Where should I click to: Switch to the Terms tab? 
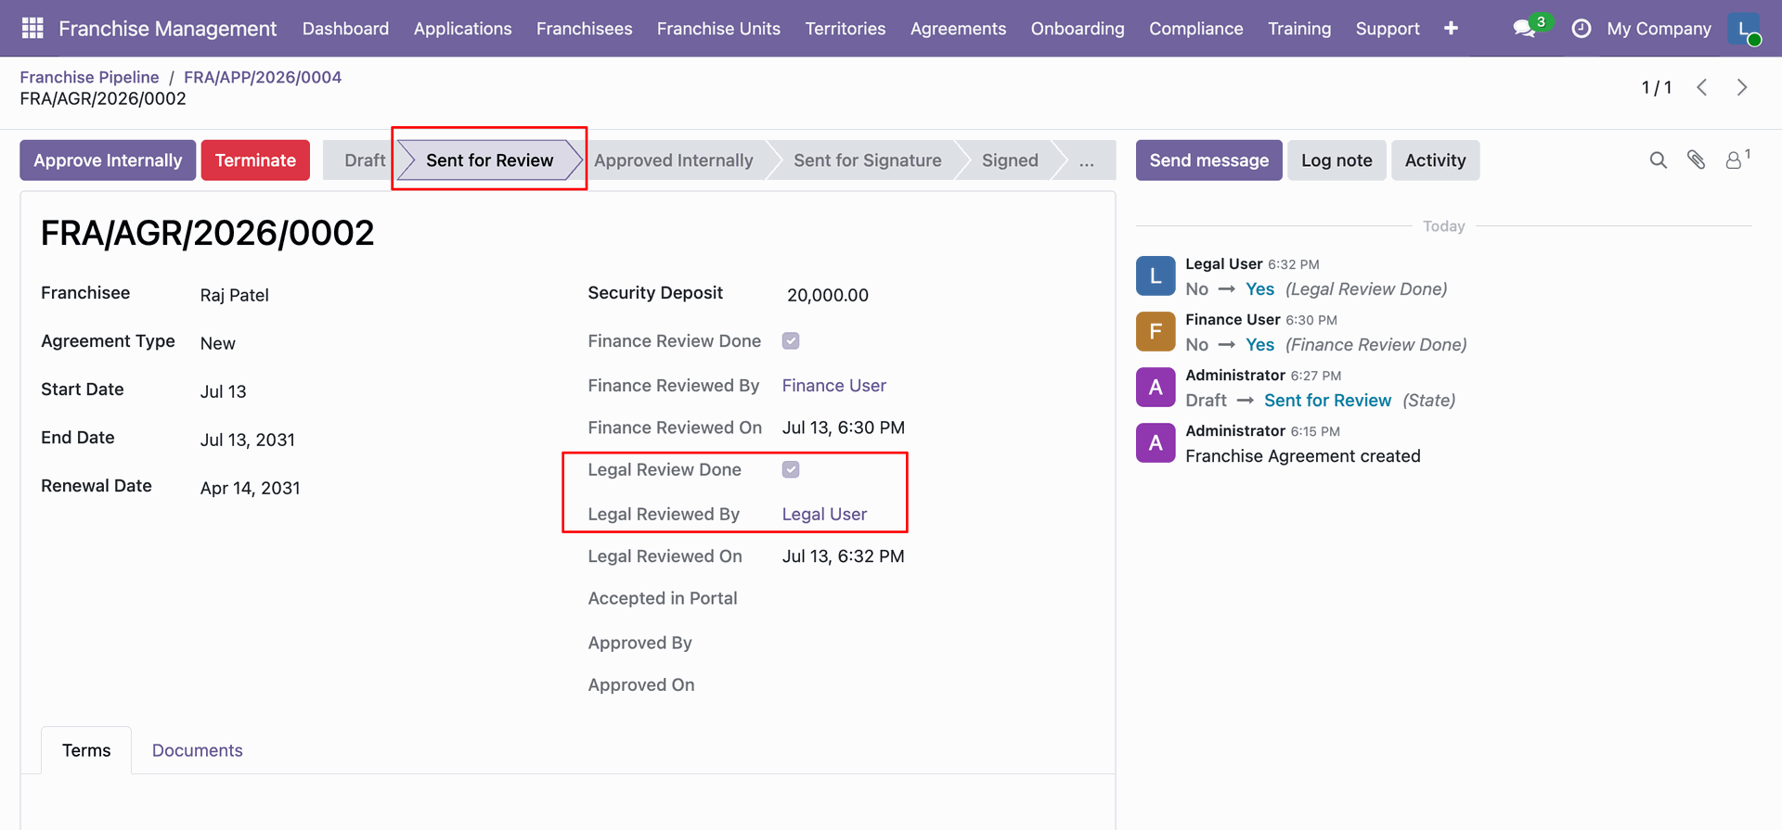86,750
